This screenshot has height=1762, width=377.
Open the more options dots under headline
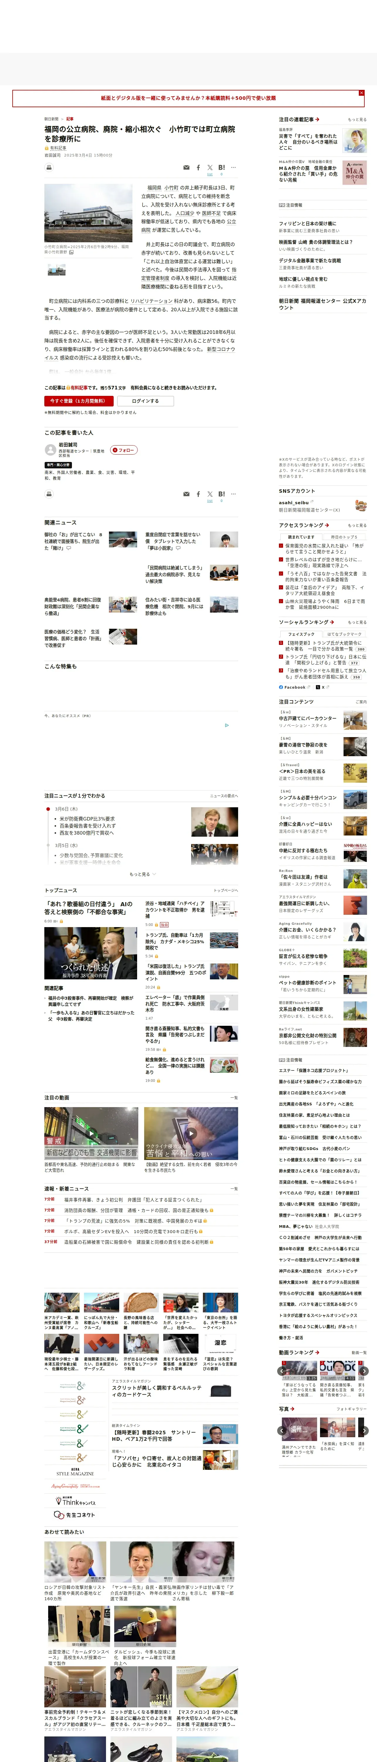tap(233, 168)
